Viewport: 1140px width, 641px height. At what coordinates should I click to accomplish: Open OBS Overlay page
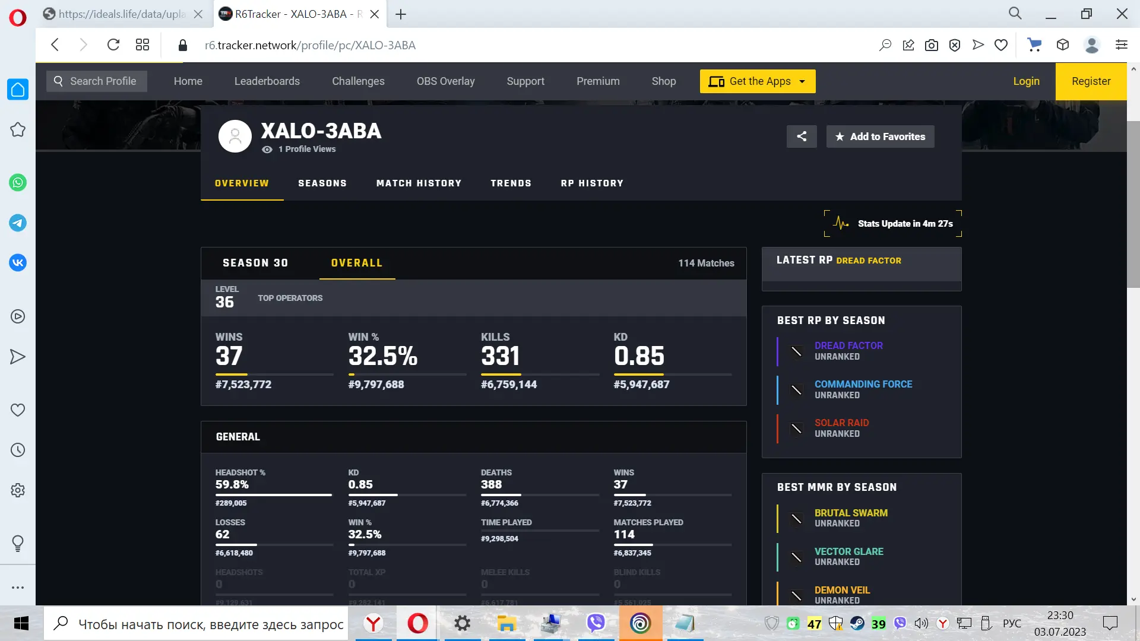click(446, 81)
